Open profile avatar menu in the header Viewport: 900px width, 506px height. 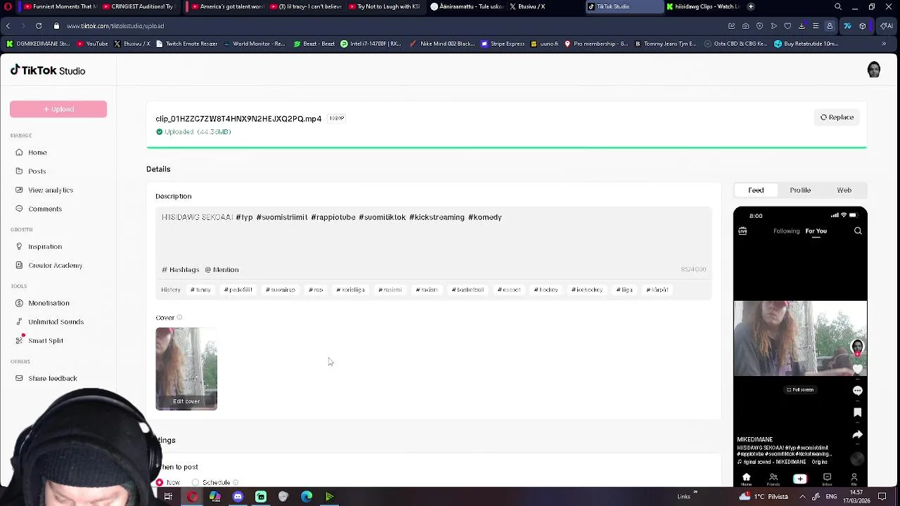(874, 70)
